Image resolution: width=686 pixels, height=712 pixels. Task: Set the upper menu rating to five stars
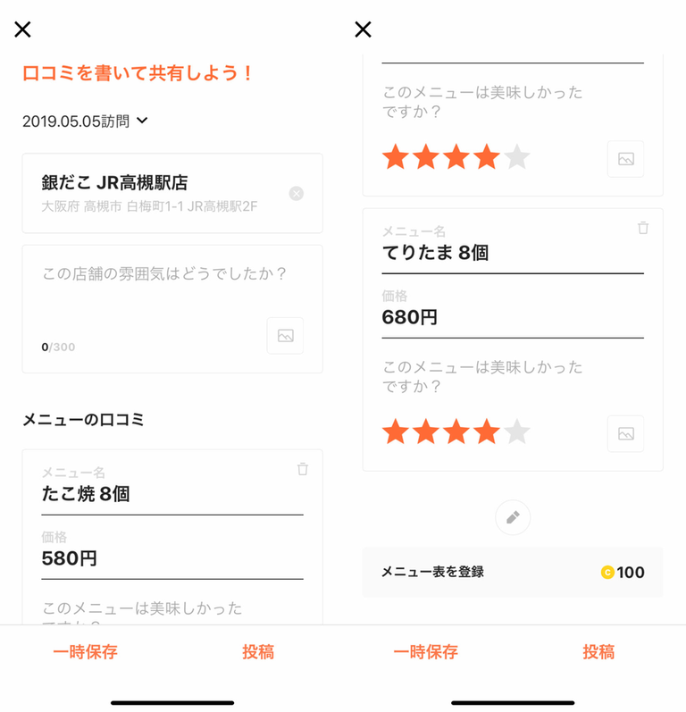(x=517, y=158)
